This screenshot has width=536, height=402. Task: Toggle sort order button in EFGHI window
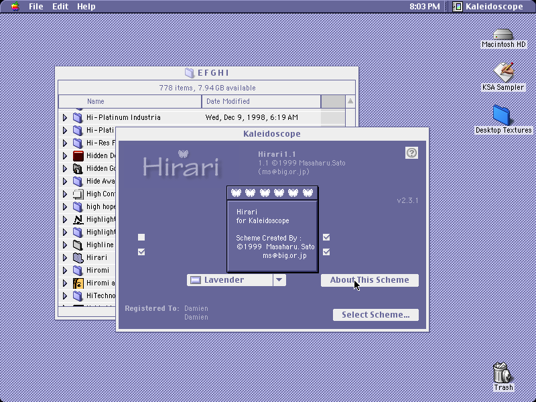pos(350,102)
